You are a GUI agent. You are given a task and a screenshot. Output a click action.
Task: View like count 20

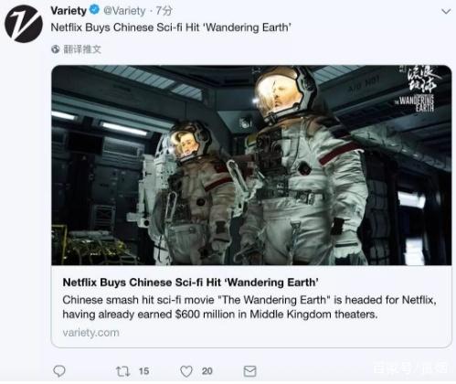coord(207,371)
